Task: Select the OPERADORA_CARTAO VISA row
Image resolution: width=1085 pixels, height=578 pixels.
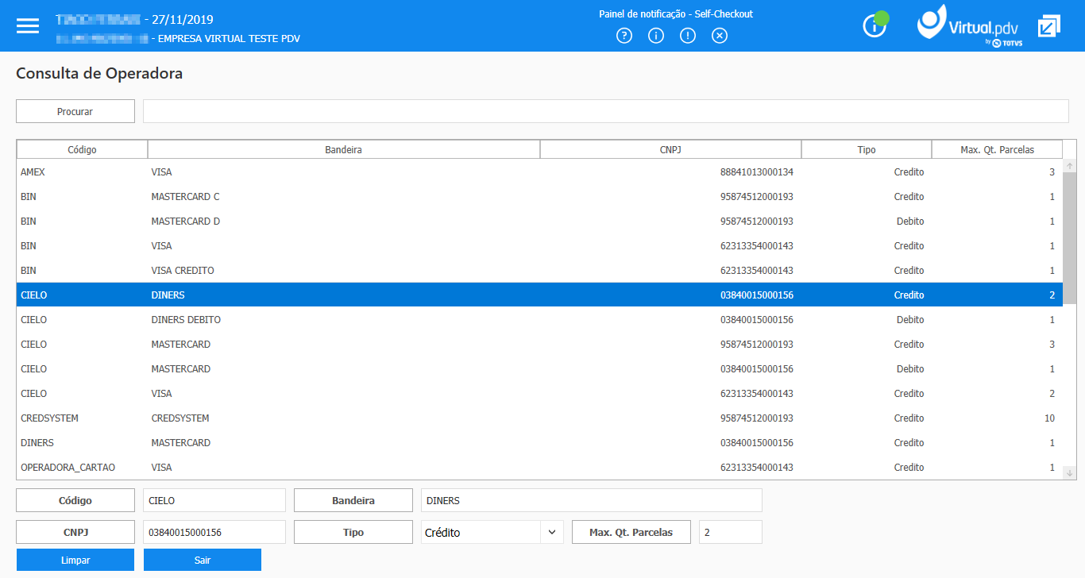Action: pyautogui.click(x=539, y=468)
